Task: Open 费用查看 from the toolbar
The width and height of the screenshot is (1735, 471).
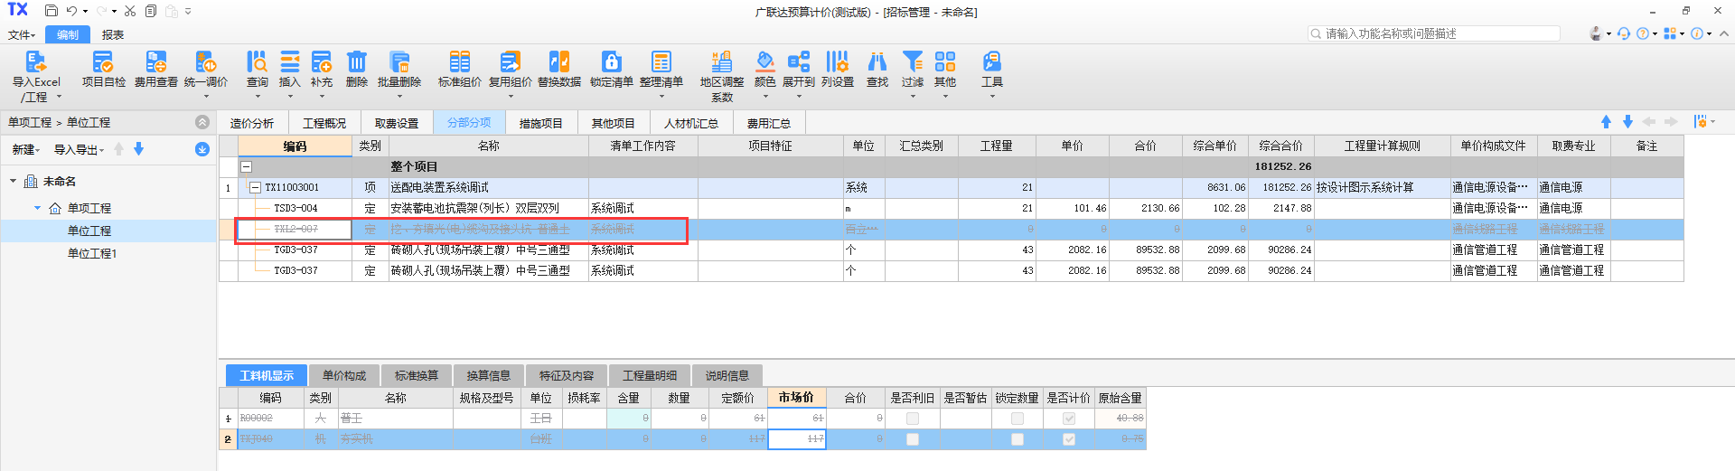Action: point(155,62)
